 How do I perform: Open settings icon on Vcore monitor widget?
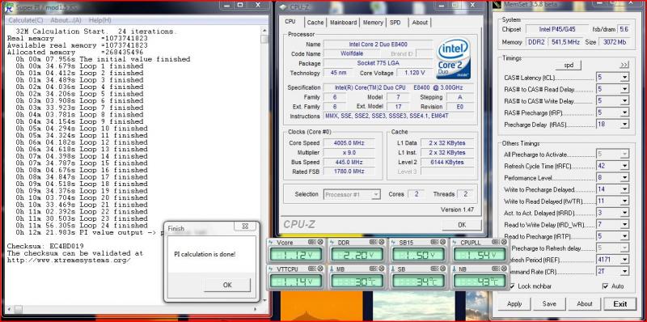tap(312, 242)
